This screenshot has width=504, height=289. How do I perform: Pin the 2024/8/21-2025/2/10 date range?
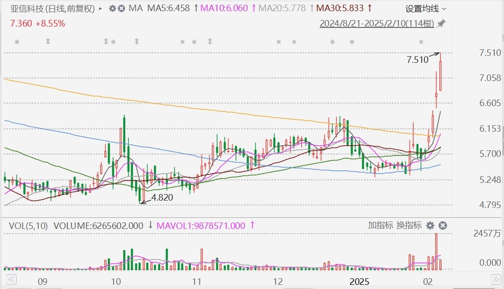tap(441, 23)
